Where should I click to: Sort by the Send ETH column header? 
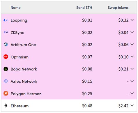(x=84, y=8)
